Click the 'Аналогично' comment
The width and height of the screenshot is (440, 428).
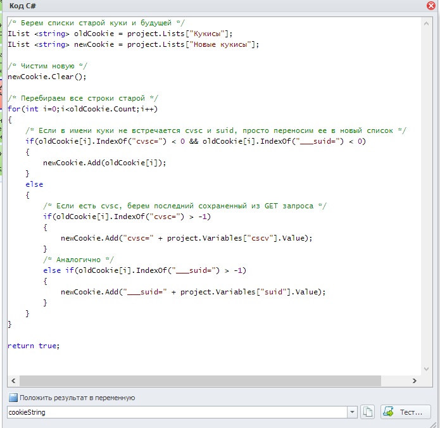[x=79, y=260]
